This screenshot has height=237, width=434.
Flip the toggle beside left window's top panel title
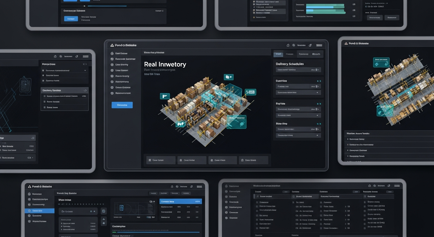tap(85, 64)
